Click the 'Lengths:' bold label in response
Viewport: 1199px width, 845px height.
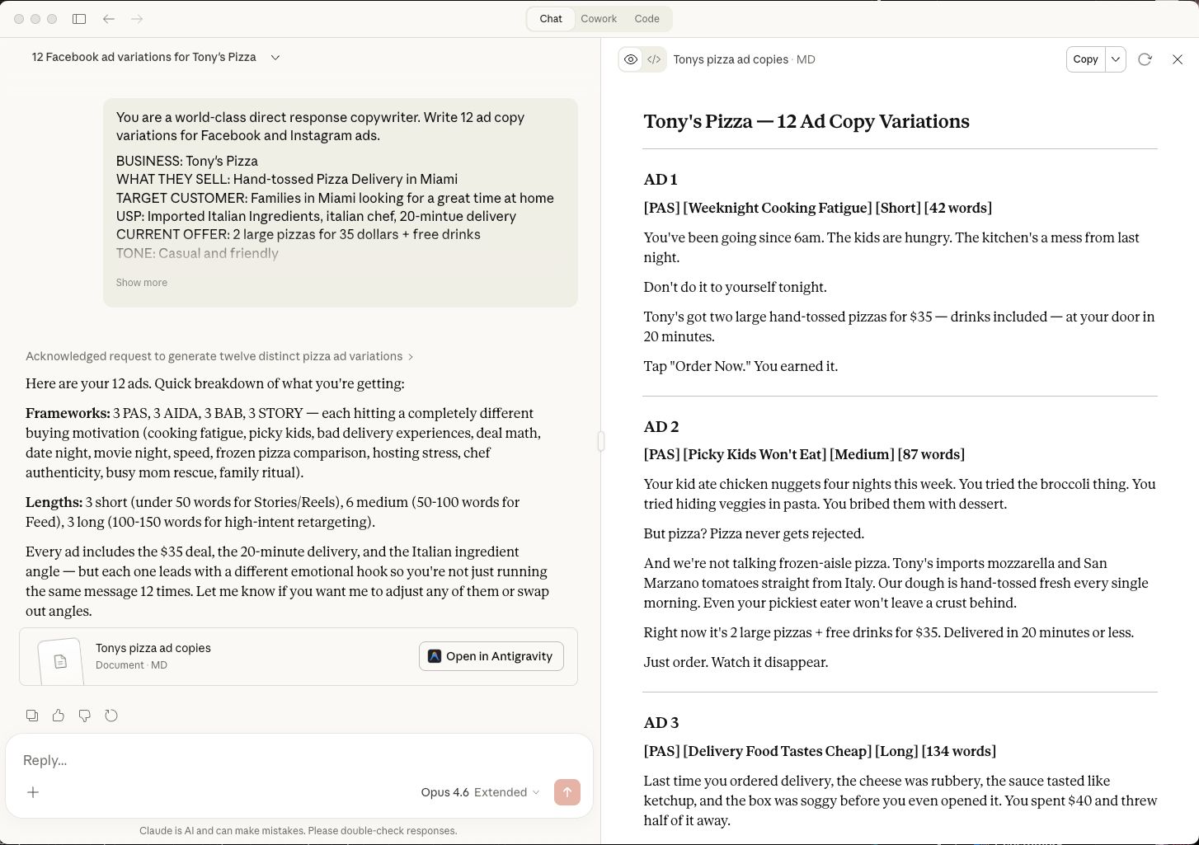coord(54,502)
